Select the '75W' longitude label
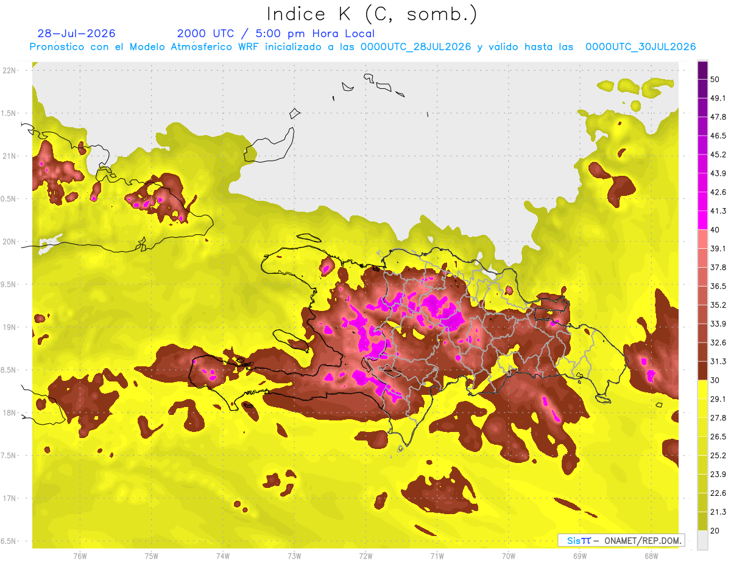The width and height of the screenshot is (731, 564). point(152,556)
